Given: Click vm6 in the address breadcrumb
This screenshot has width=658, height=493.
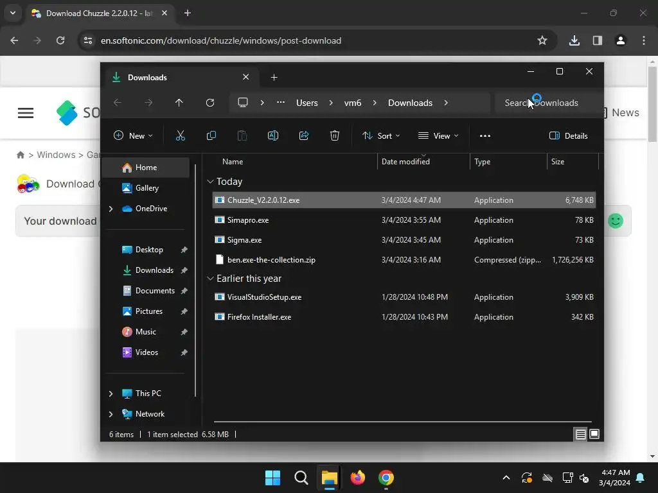Looking at the screenshot, I should click(353, 103).
